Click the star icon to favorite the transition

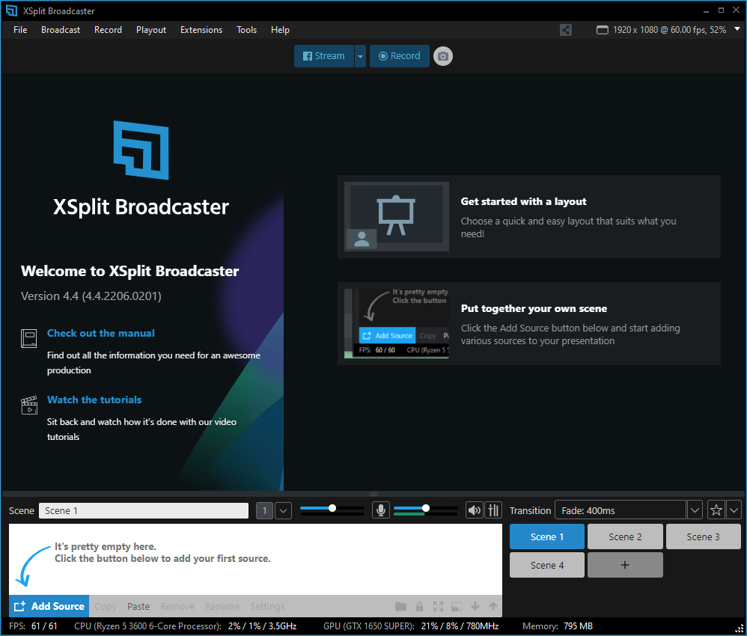[x=716, y=510]
